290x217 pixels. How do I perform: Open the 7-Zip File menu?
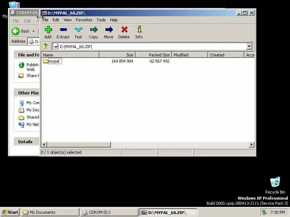(x=46, y=20)
